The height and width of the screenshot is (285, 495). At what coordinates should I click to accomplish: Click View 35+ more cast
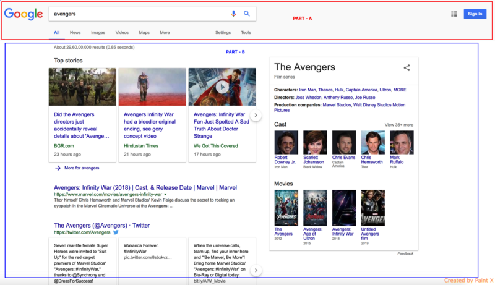[398, 125]
